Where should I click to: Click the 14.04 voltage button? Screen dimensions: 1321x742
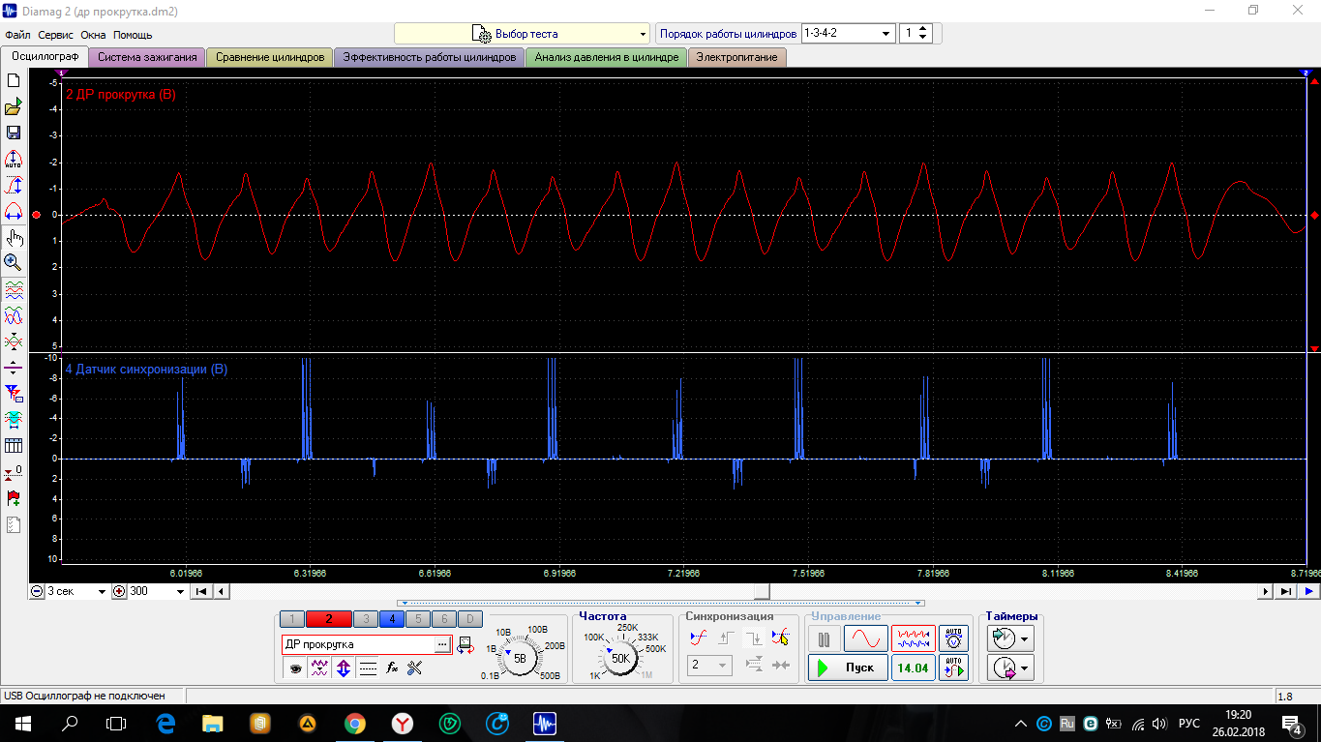point(913,668)
